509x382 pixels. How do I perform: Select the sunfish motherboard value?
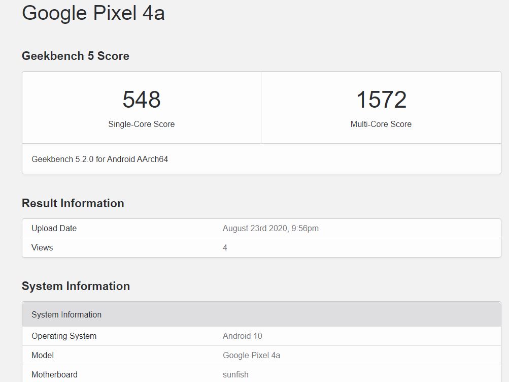pos(235,374)
